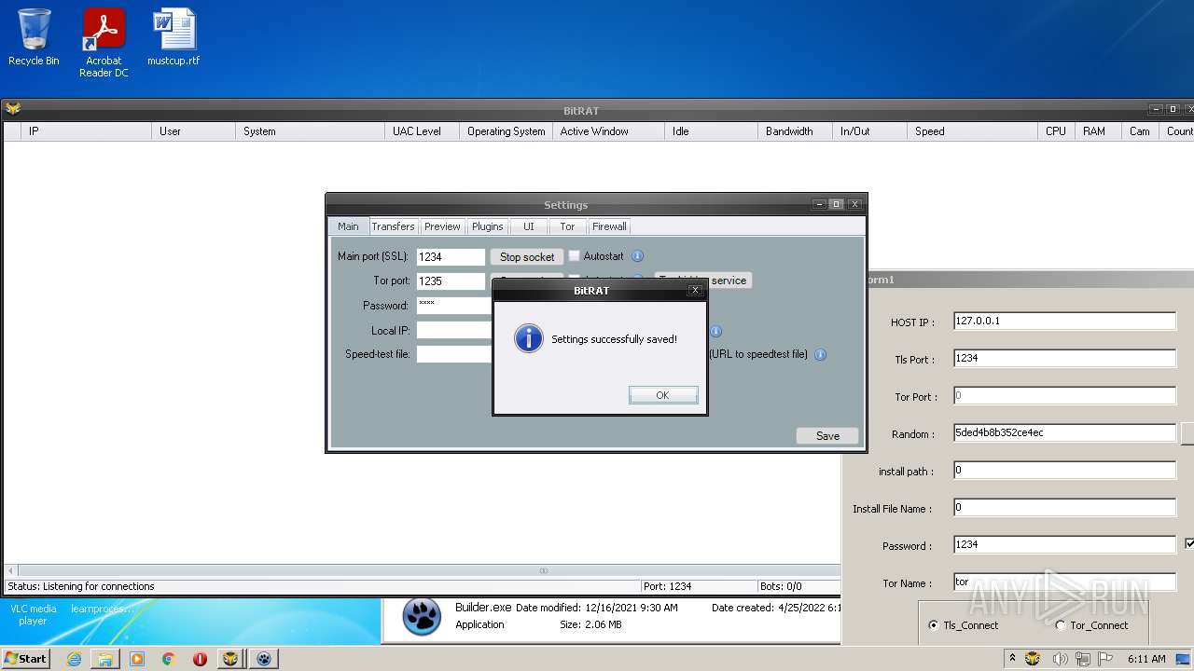1194x671 pixels.
Task: Open the network icon in system tray
Action: tap(1084, 659)
